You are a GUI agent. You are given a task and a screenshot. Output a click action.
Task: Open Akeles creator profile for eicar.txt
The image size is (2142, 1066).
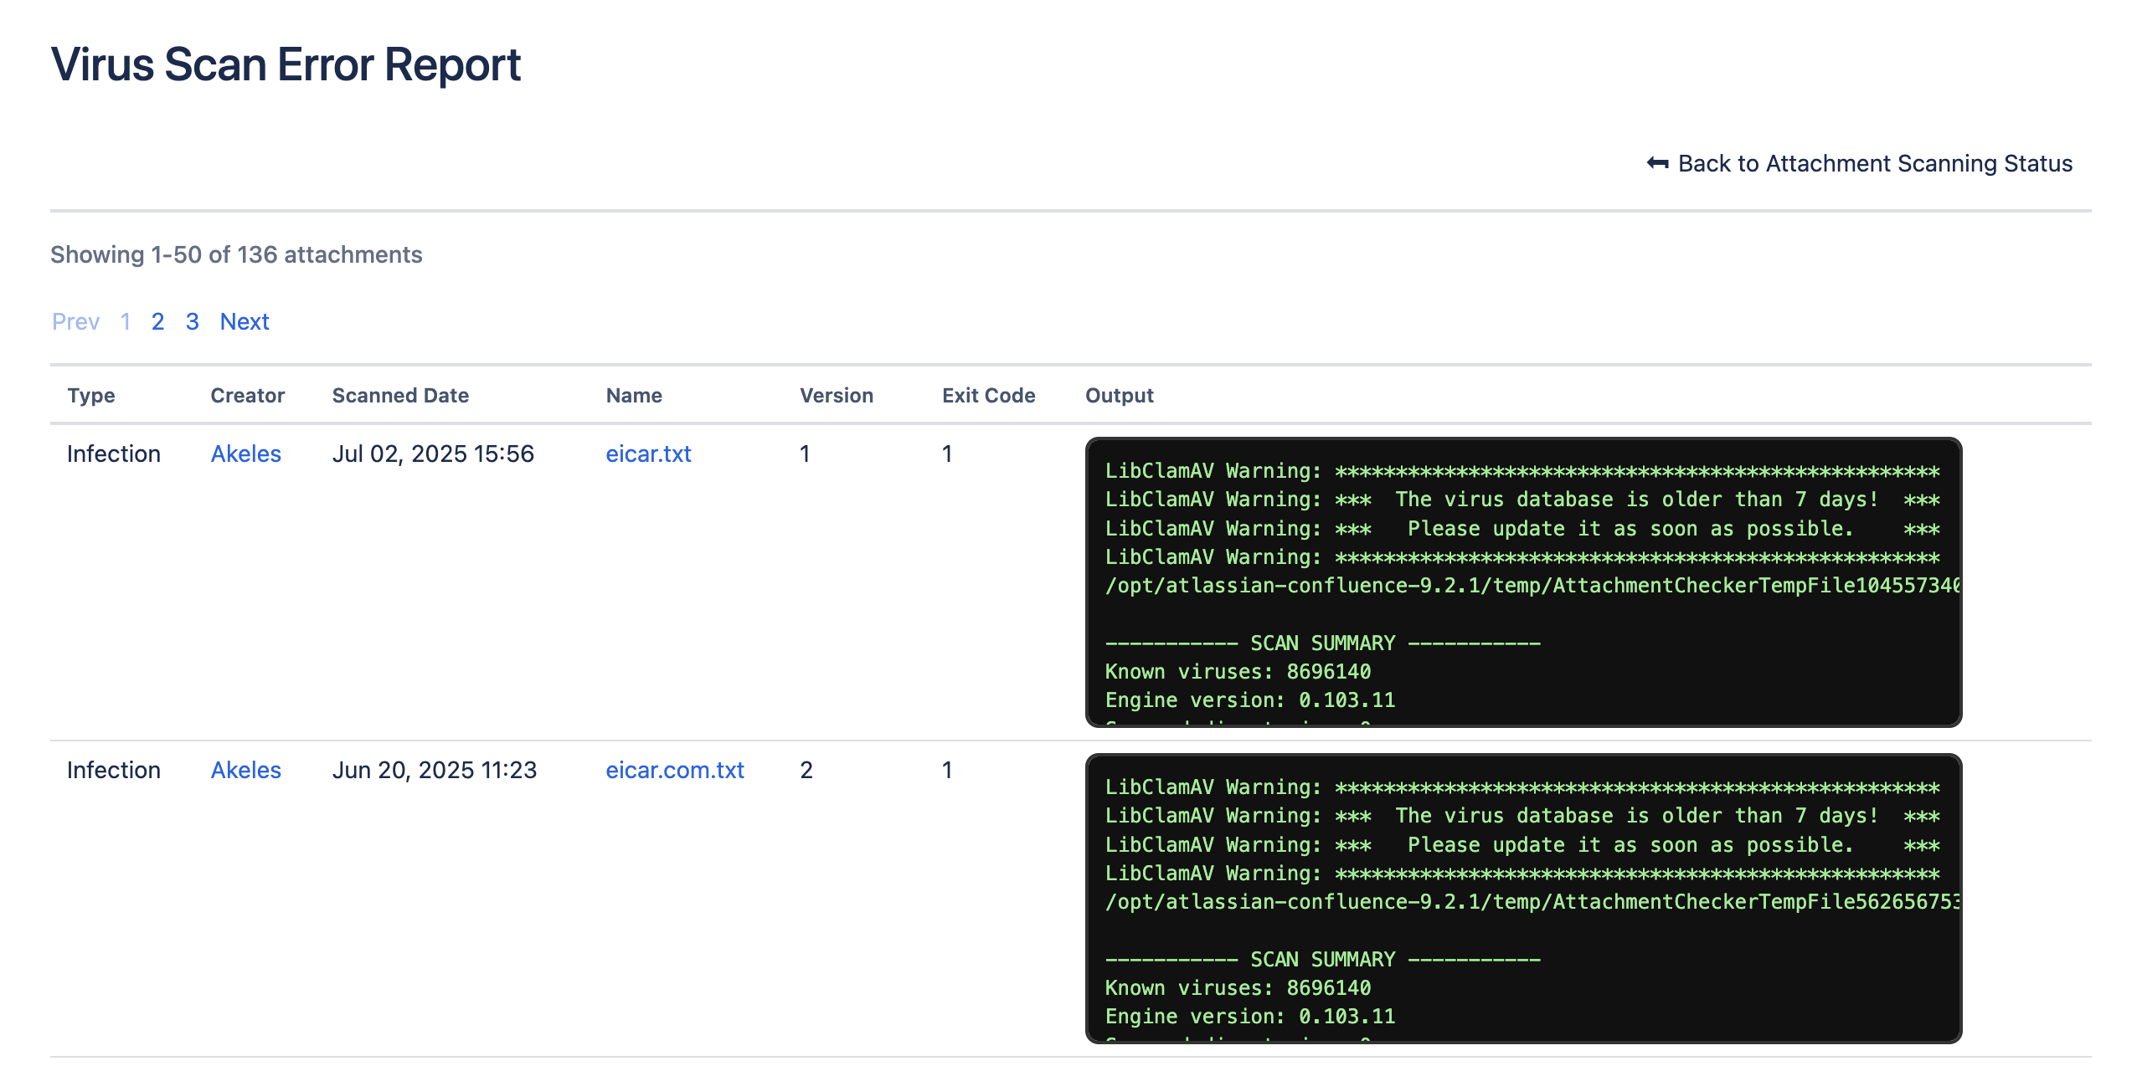245,454
